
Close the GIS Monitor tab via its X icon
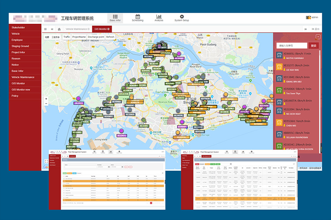(109, 29)
